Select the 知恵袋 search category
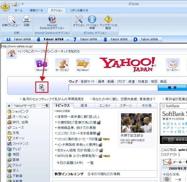This screenshot has height=182, width=187. coord(143,82)
